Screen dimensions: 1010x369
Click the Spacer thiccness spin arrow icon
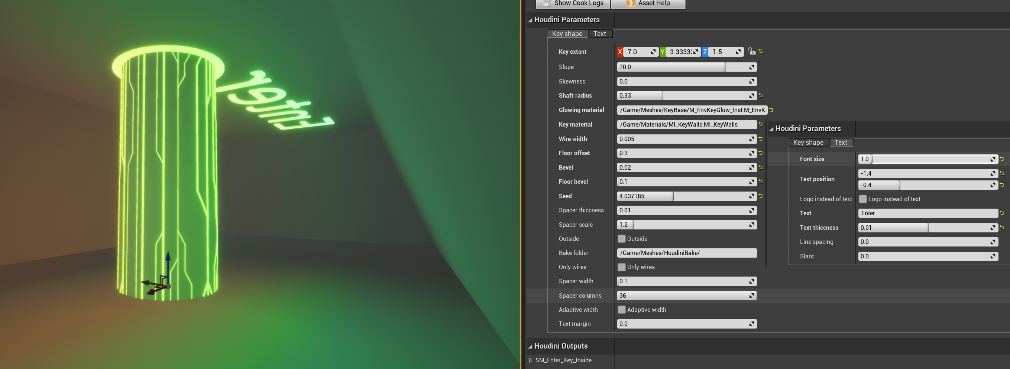tap(752, 210)
